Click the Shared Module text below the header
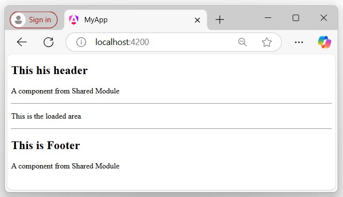Image resolution: width=343 pixels, height=197 pixels. 65,91
